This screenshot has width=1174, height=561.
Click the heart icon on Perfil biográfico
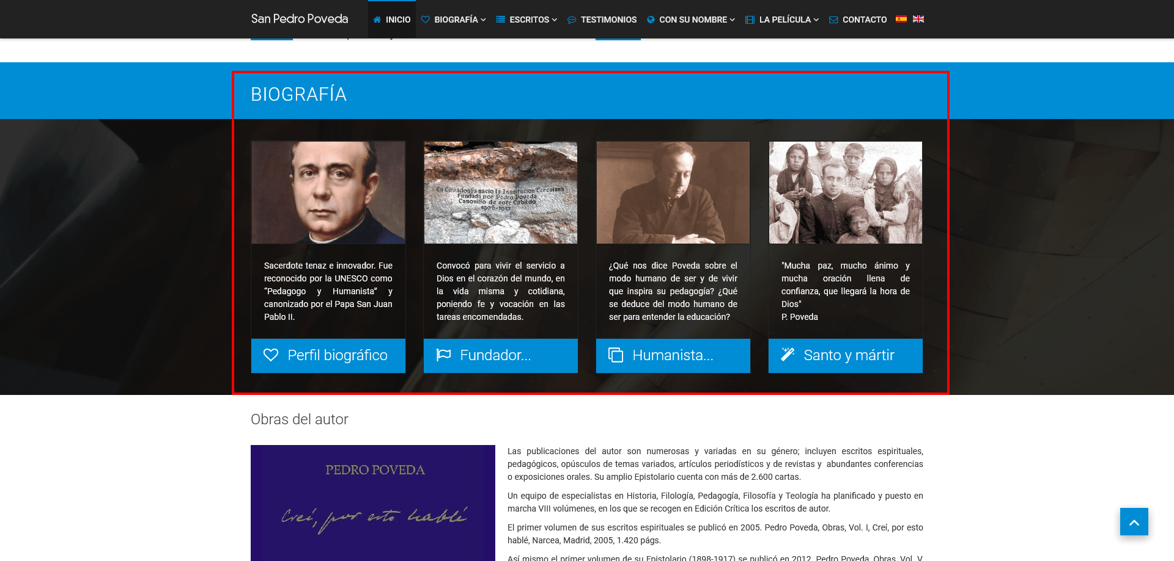(x=271, y=355)
